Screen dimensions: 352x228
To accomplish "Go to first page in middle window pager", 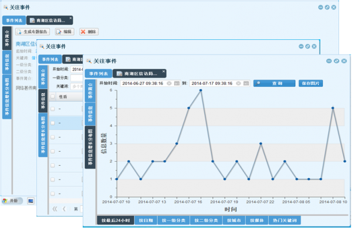I will point(55,209).
